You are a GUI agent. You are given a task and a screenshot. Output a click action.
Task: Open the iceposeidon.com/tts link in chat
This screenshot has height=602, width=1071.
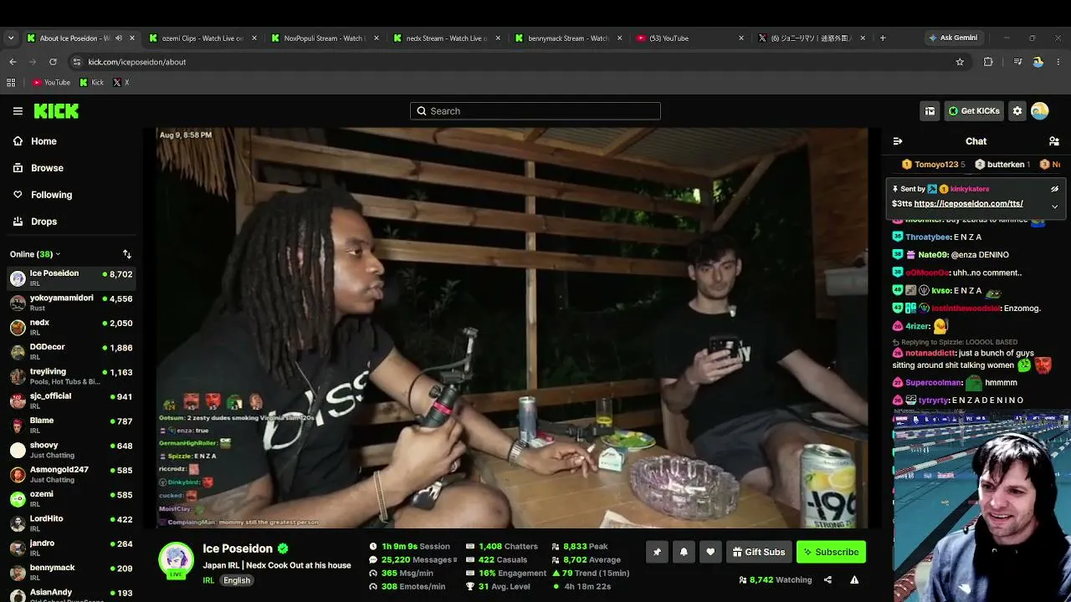click(x=968, y=203)
